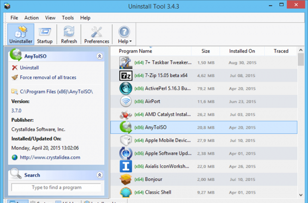This screenshot has width=308, height=203.
Task: Select the Classic Shell program name
Action: tap(158, 192)
